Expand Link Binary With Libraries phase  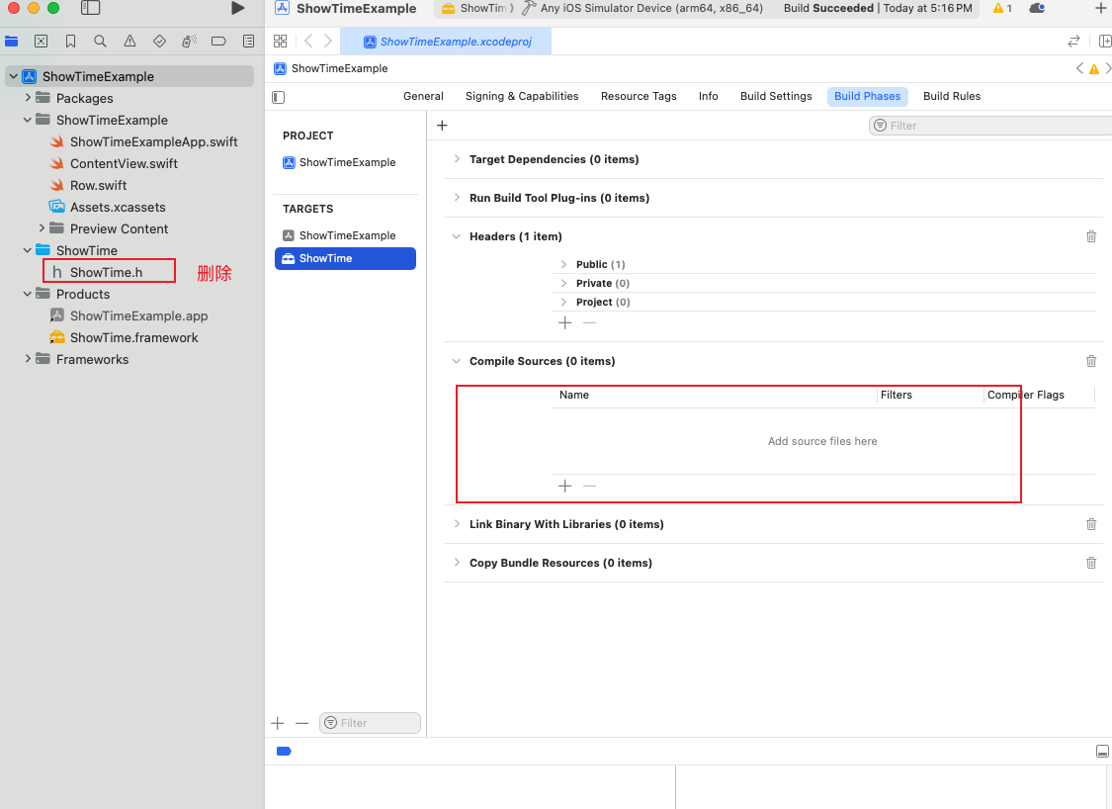[457, 524]
